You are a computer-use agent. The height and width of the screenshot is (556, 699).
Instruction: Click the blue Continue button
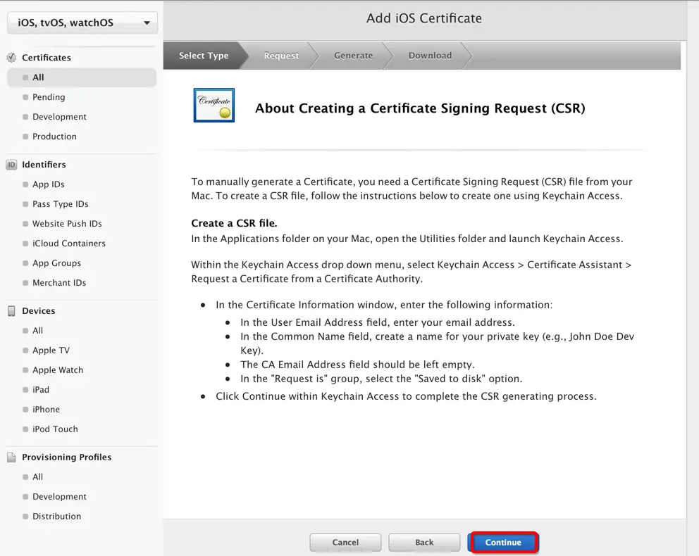point(503,542)
